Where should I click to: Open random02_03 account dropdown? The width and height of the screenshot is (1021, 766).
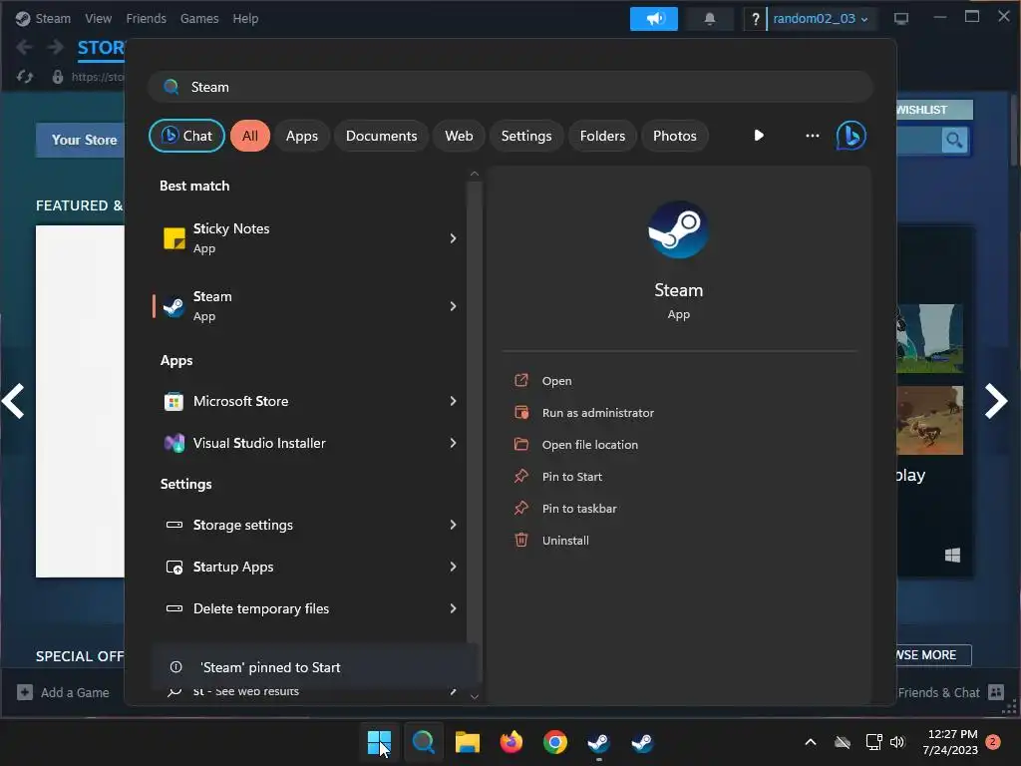click(x=822, y=19)
